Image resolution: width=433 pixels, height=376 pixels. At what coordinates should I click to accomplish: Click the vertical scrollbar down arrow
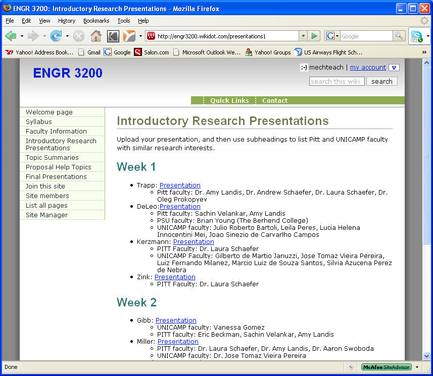[x=426, y=356]
